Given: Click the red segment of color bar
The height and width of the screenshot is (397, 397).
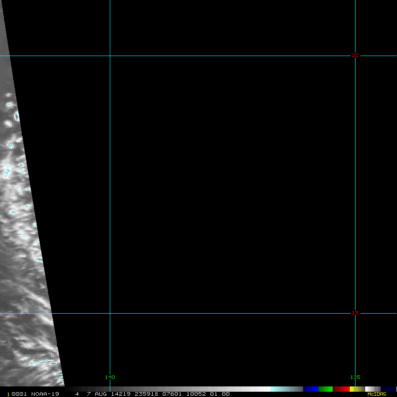Looking at the screenshot, I should 341,389.
